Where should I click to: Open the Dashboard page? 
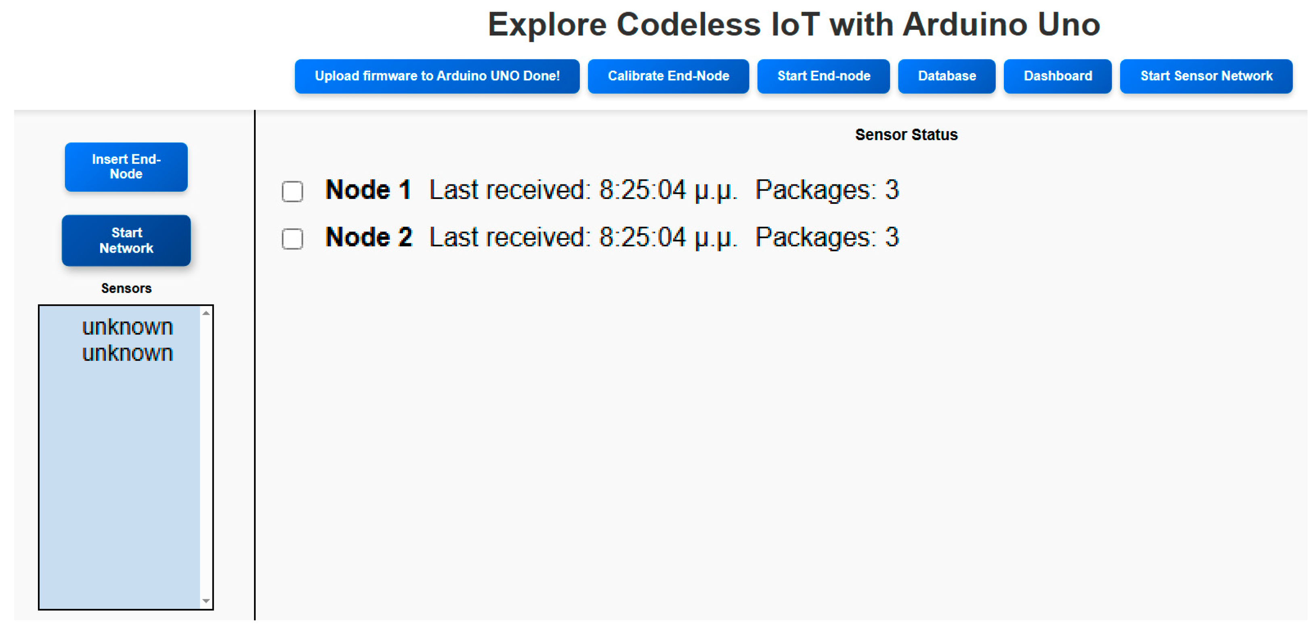1058,76
